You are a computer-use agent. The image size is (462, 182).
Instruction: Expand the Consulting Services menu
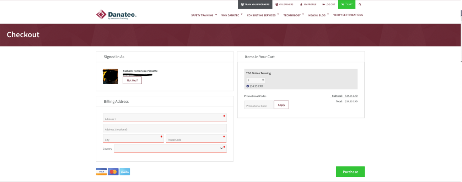coord(263,15)
